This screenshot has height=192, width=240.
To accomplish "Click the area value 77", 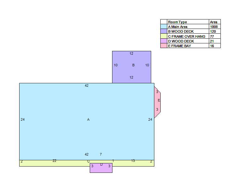I will 212,36.
